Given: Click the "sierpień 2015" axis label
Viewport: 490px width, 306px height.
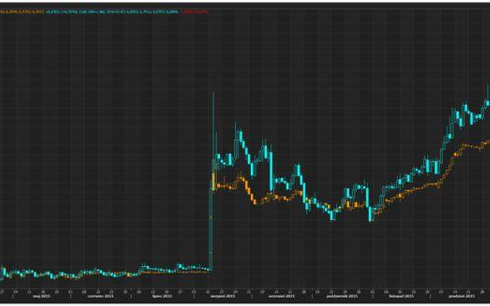Looking at the screenshot, I should 222,296.
